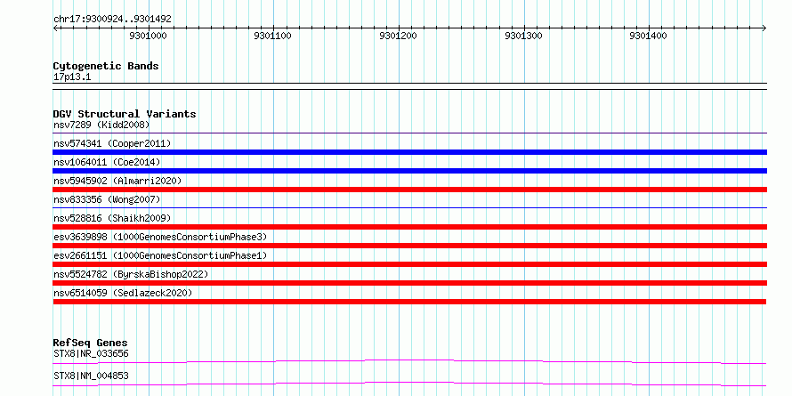Click the thin blue line for nsv833356

409,207
